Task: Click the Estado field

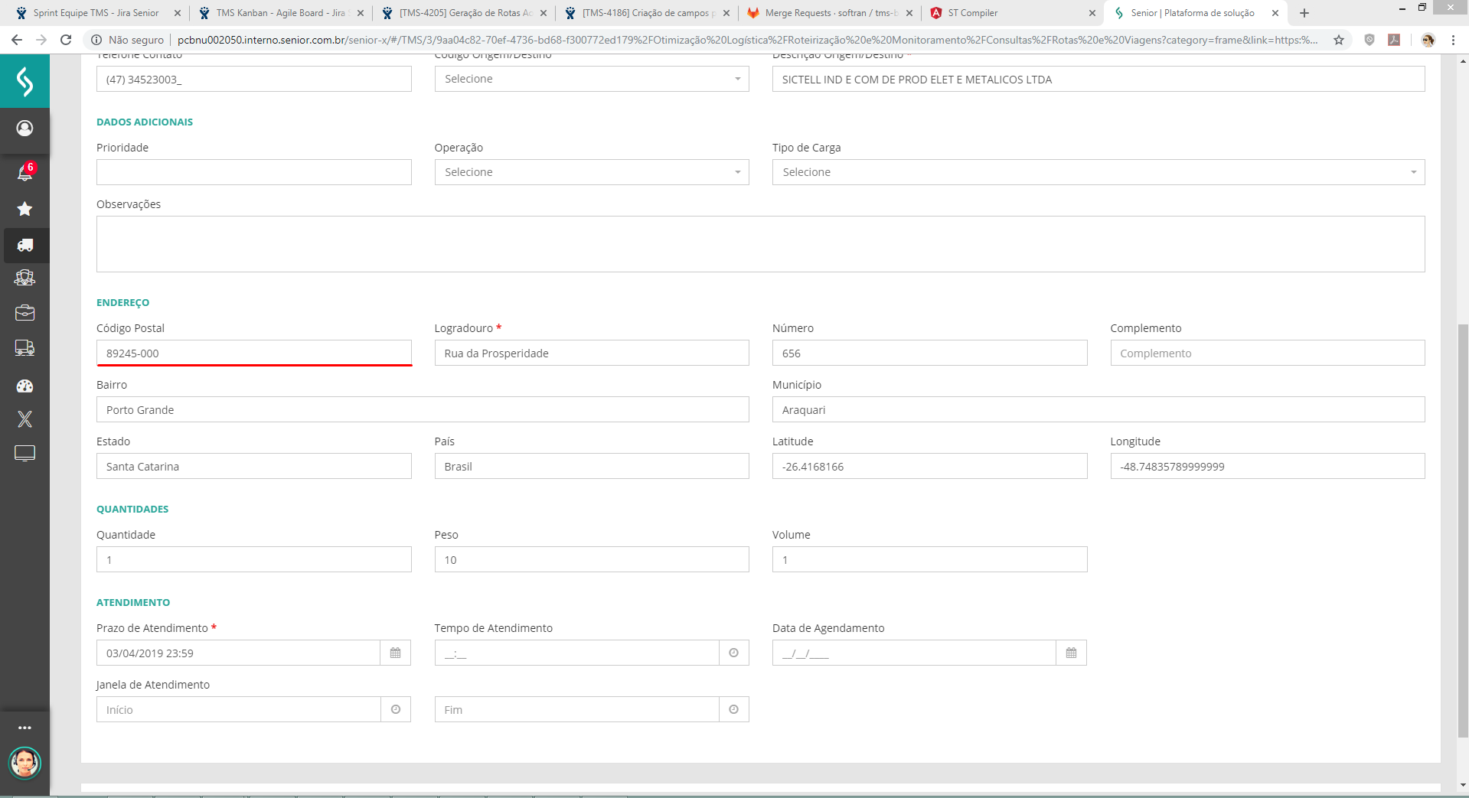Action: tap(254, 466)
